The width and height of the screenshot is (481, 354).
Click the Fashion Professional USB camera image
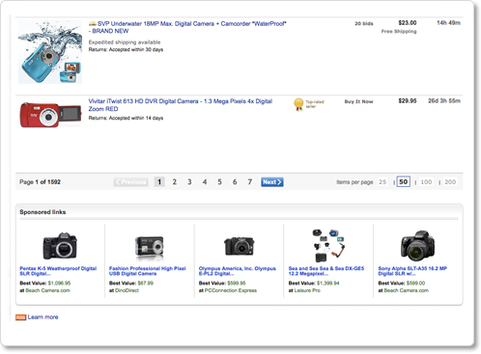[150, 247]
